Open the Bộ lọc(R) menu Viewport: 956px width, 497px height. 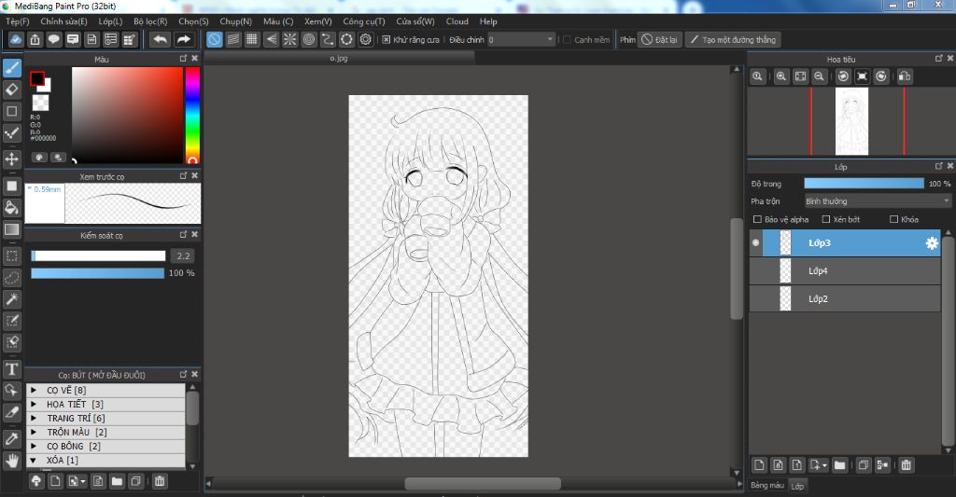(150, 21)
